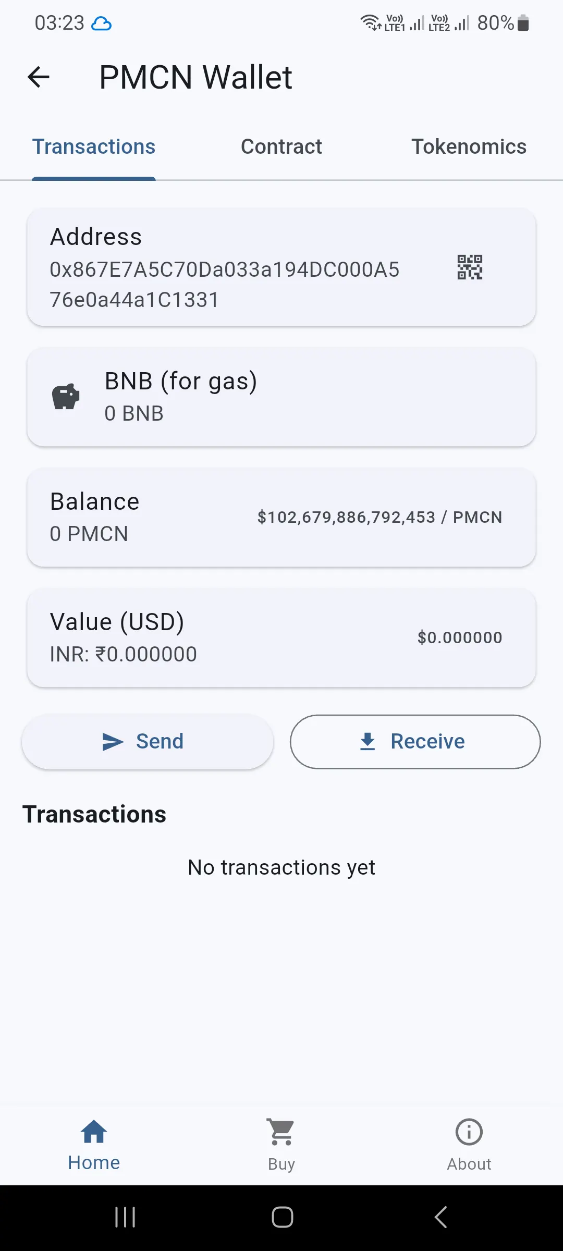The width and height of the screenshot is (563, 1251).
Task: Tap the Balance PMCN card
Action: pos(281,518)
